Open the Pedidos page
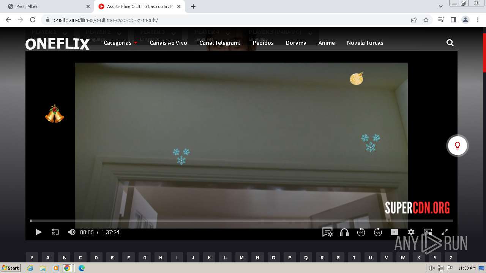The width and height of the screenshot is (486, 273). point(263,43)
